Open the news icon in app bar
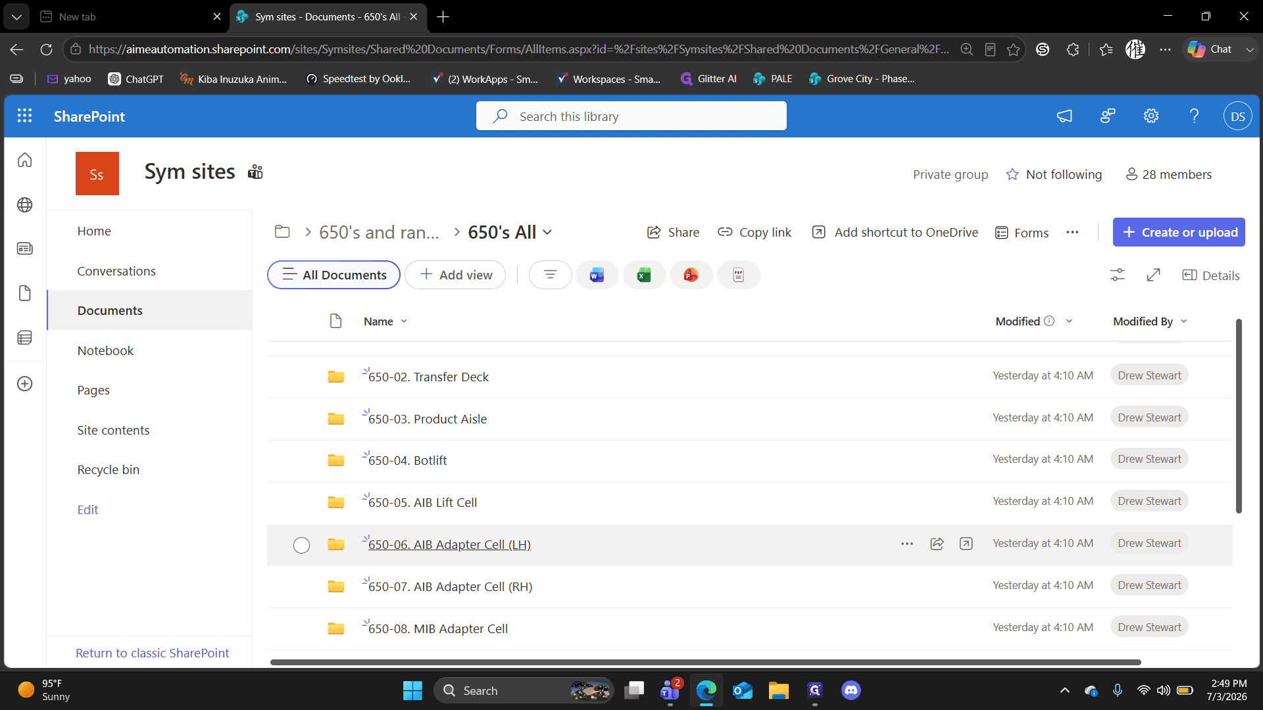Screen dimensions: 1263x710 tap(25, 248)
